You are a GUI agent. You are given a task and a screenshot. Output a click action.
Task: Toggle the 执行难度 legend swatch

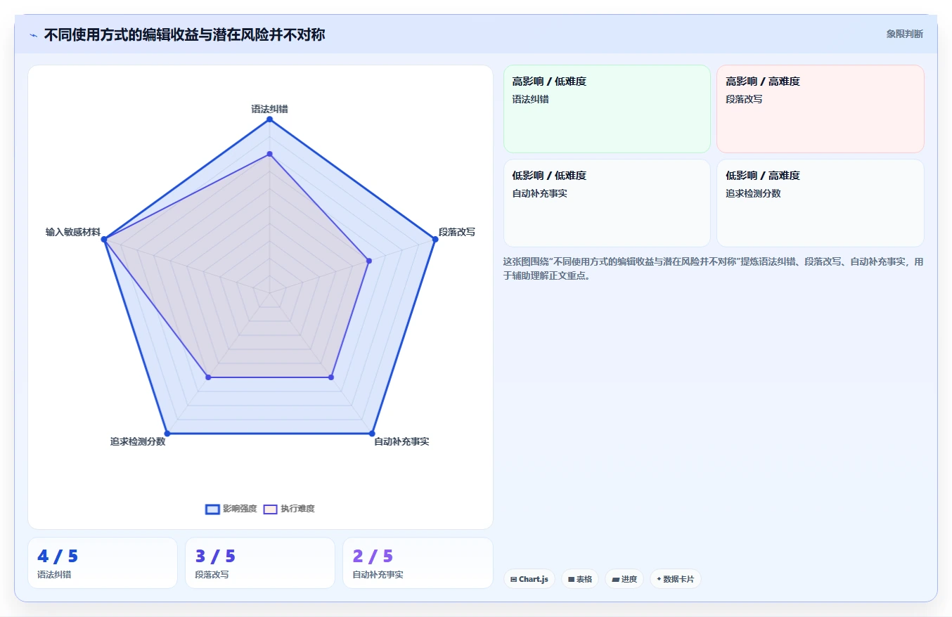click(270, 509)
